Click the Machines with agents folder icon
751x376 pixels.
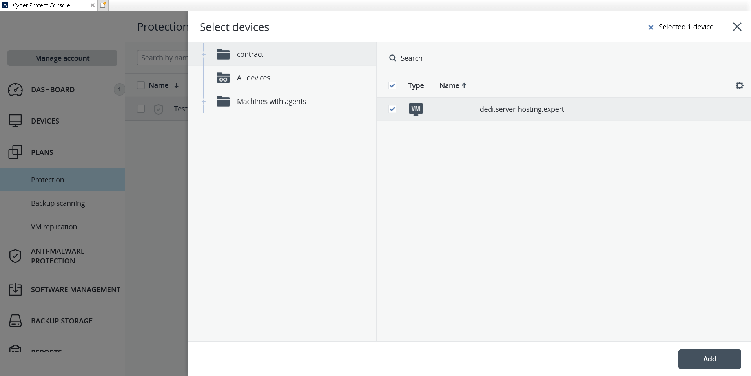click(223, 101)
